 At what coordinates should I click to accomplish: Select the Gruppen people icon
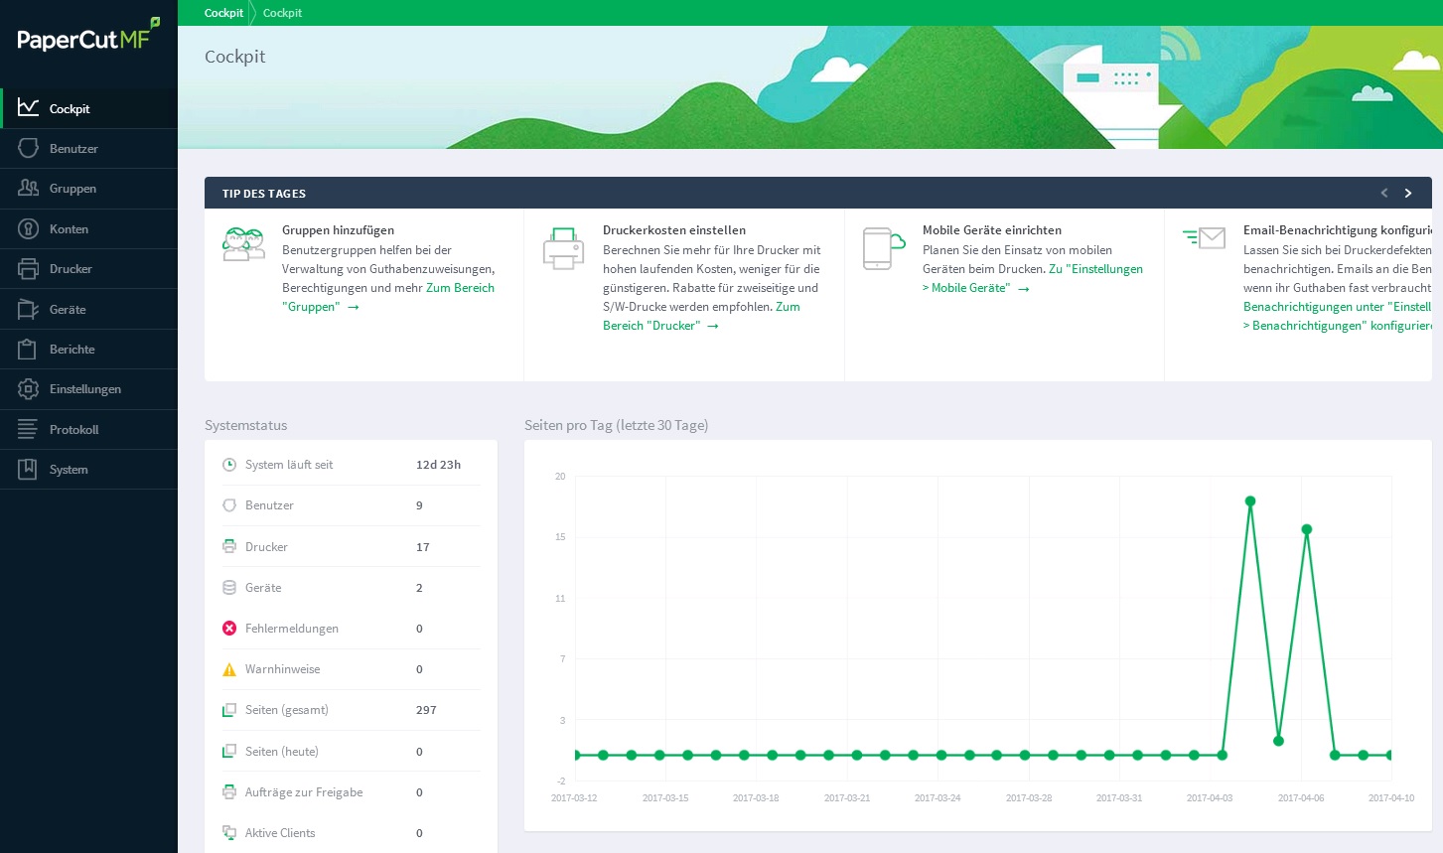28,189
